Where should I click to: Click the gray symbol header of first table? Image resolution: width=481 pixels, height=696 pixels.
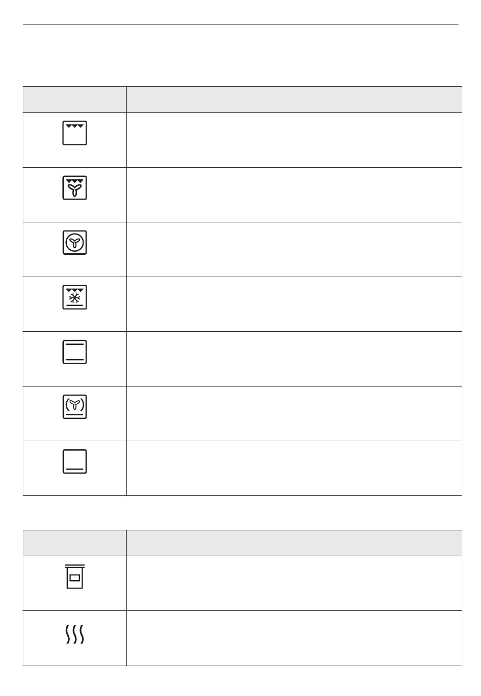coord(74,99)
